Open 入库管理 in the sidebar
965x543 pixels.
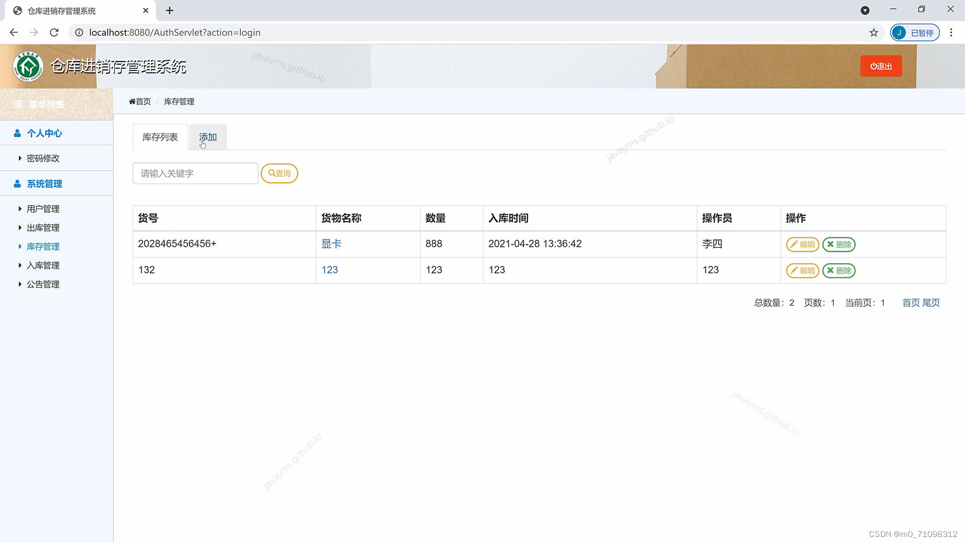pyautogui.click(x=43, y=265)
